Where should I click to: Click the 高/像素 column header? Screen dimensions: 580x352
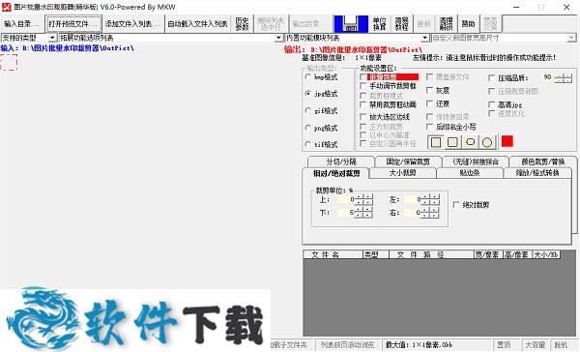point(517,254)
